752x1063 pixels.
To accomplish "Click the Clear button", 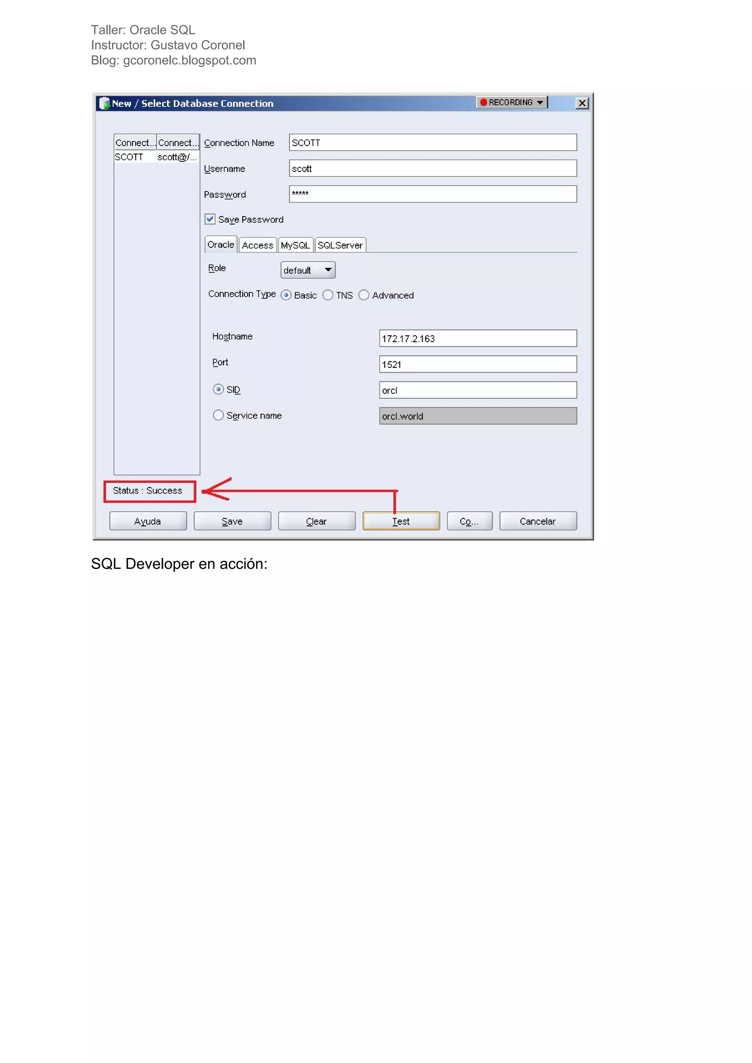I will tap(317, 521).
